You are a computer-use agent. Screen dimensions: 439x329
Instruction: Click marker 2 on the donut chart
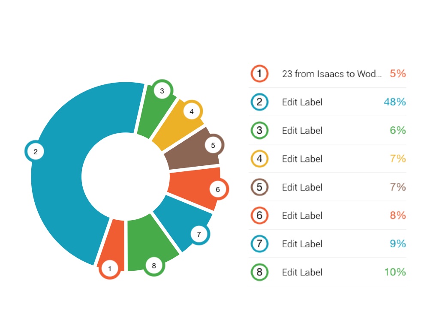(x=35, y=151)
